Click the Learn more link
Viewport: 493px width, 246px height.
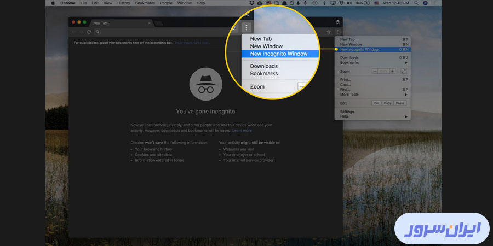242,131
